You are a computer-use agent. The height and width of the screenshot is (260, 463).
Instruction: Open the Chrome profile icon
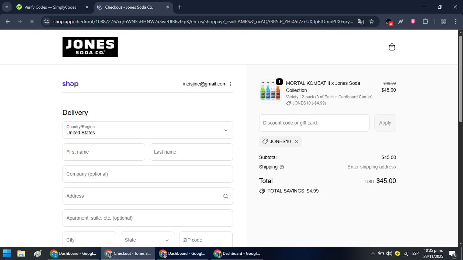[444, 22]
